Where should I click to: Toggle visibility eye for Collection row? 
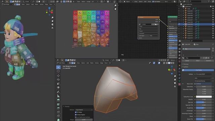tap(213, 6)
